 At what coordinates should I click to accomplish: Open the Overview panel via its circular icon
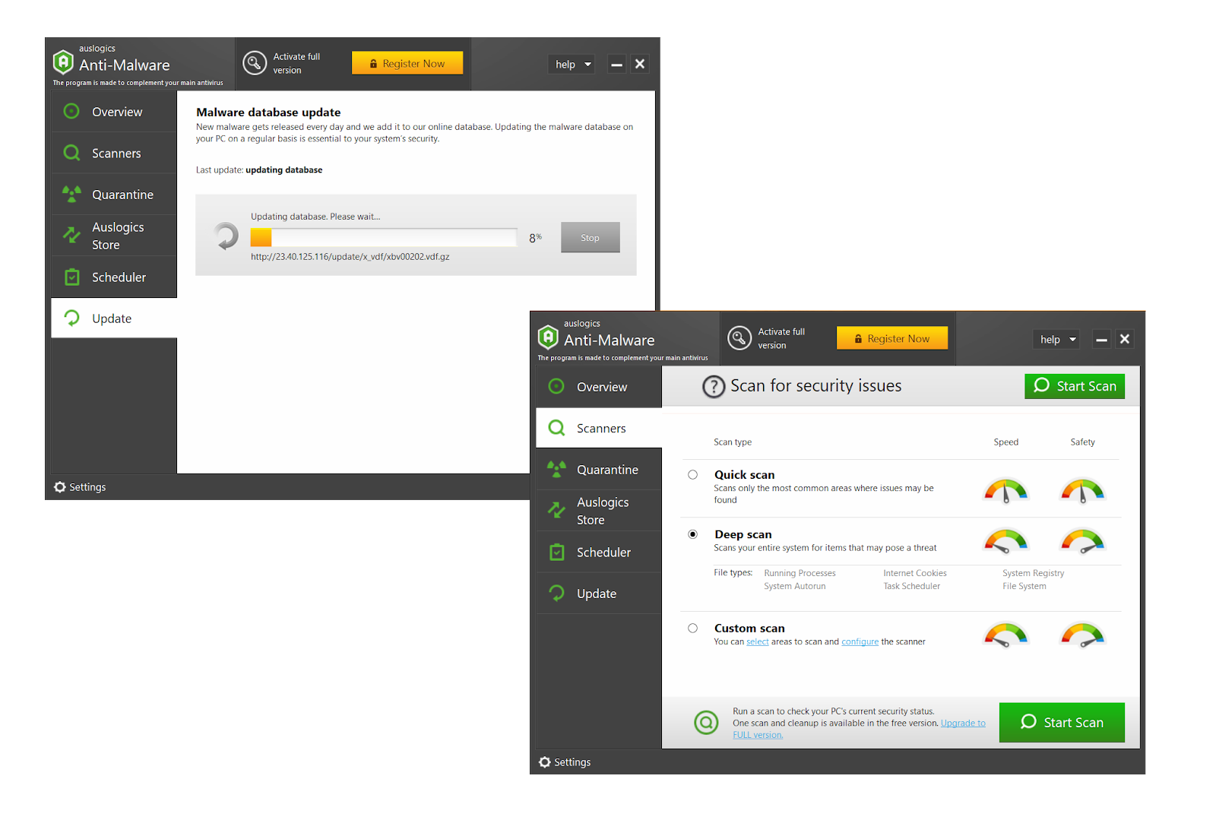click(x=556, y=387)
